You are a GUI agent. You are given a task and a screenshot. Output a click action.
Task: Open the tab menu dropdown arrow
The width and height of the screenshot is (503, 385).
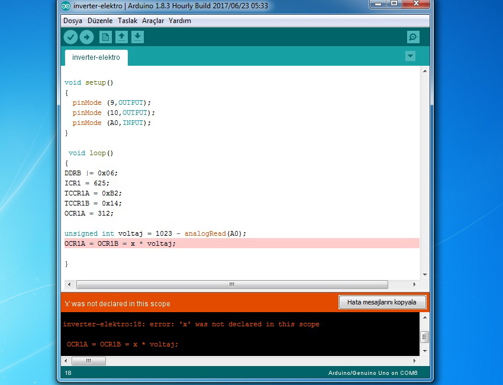410,56
